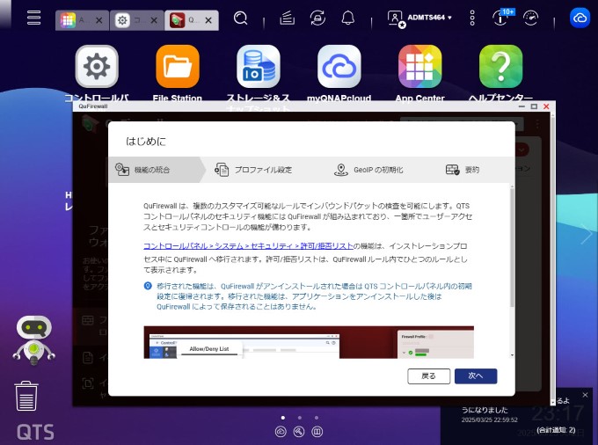598x445 pixels.
Task: Open the info icon with 10+ badge
Action: (502, 18)
